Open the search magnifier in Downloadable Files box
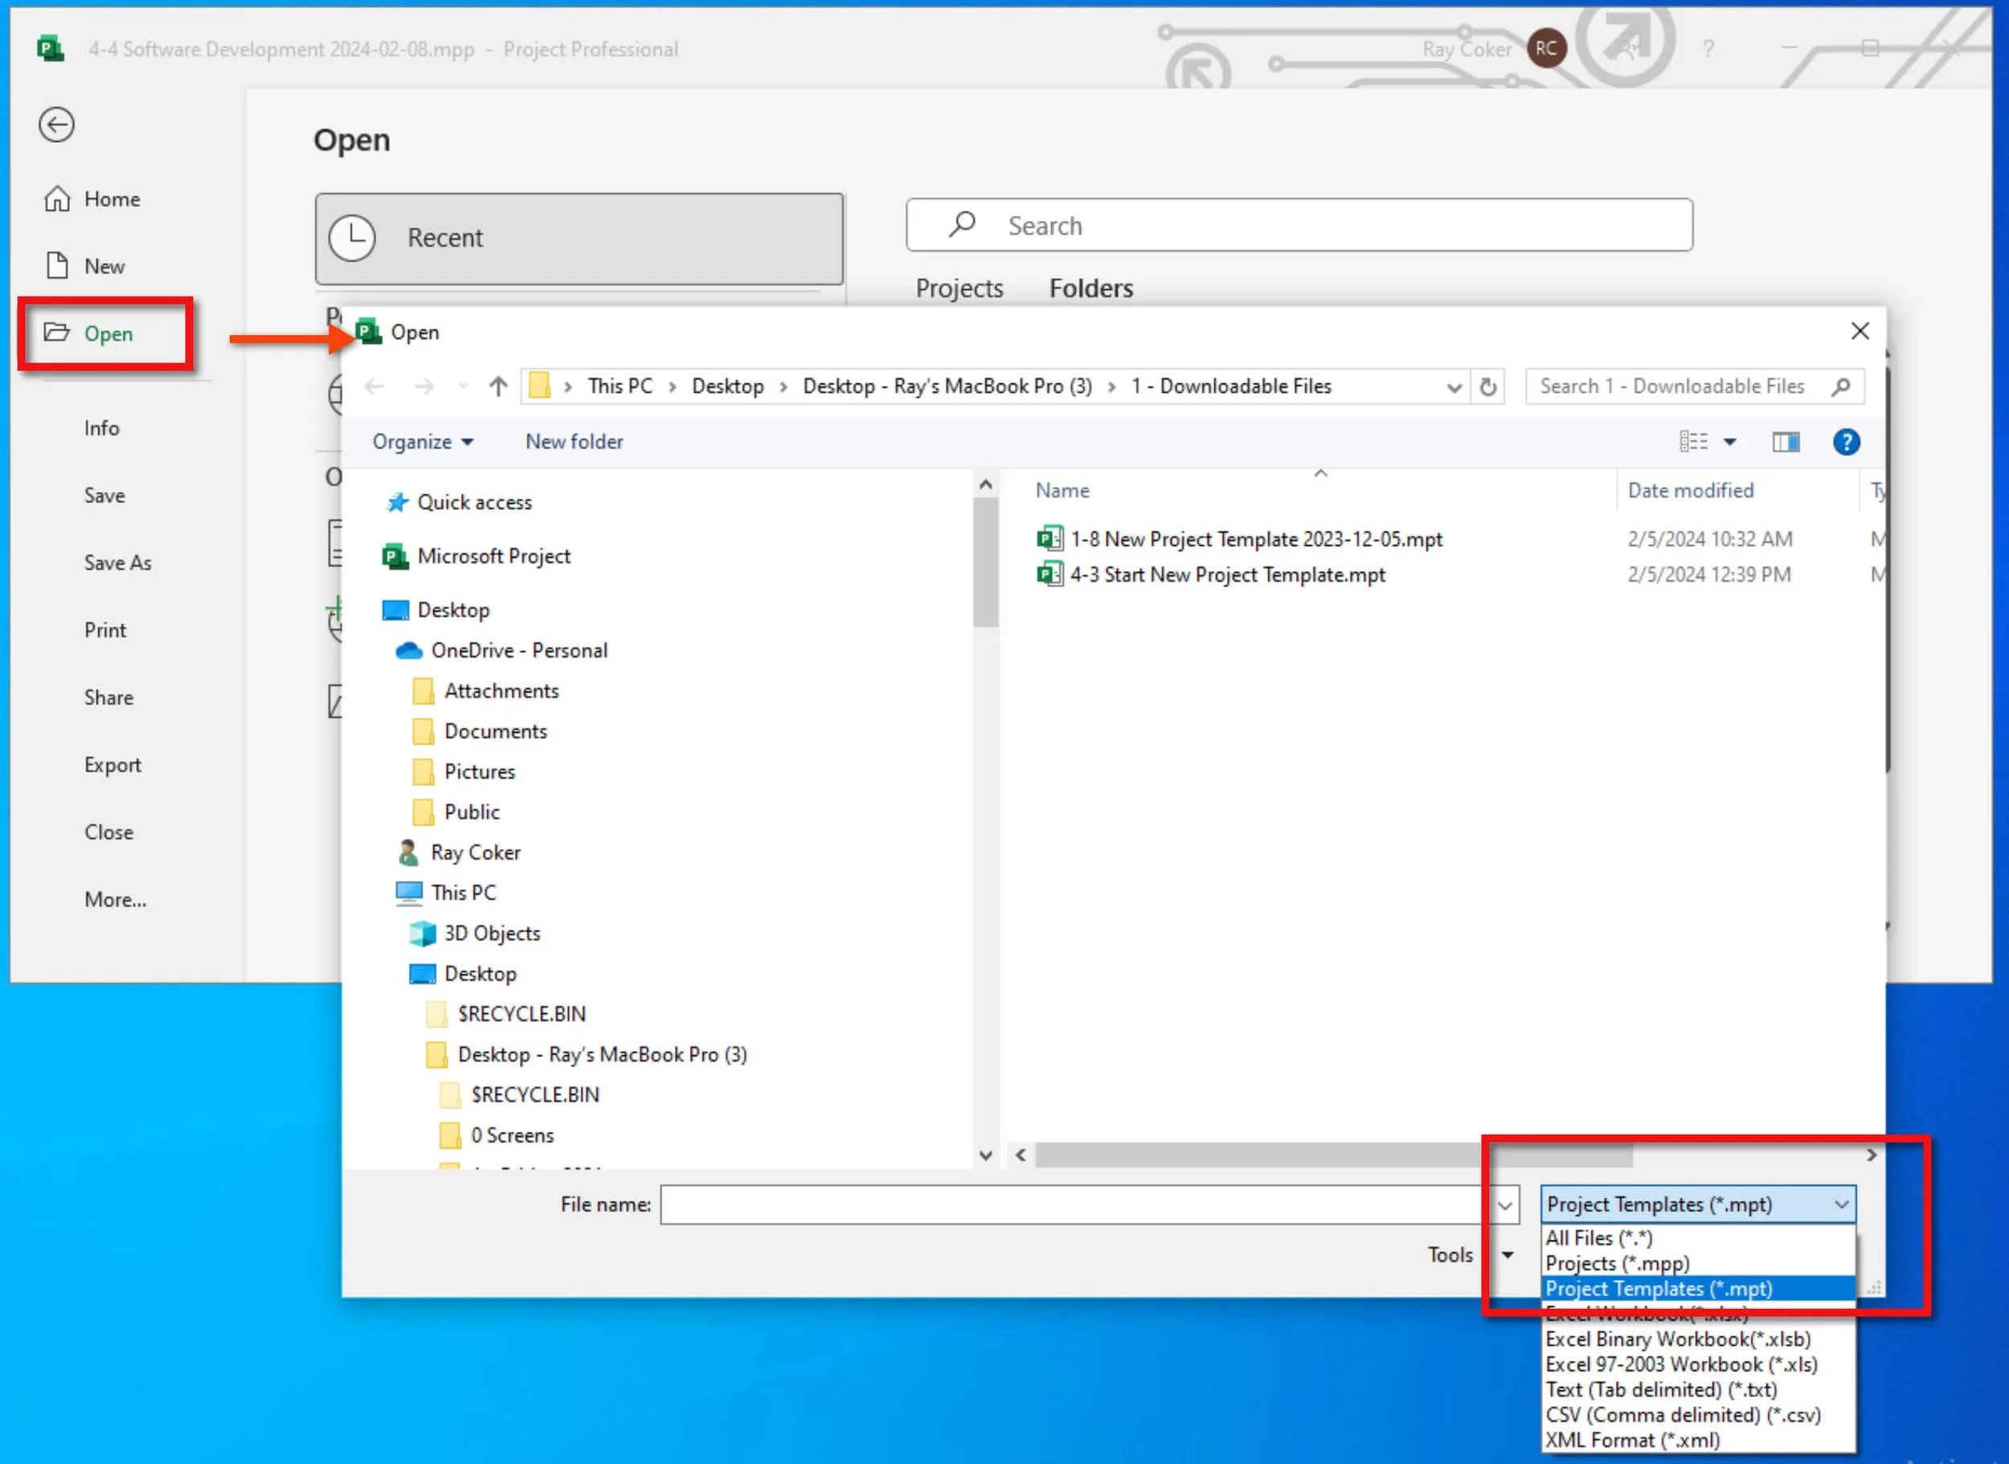Screen dimensions: 2009x1464 click(1843, 386)
